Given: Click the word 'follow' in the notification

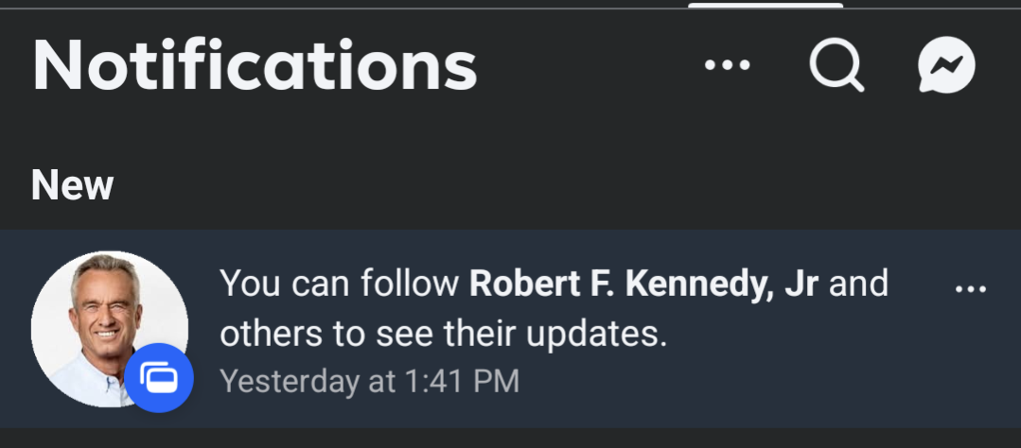Looking at the screenshot, I should 410,284.
